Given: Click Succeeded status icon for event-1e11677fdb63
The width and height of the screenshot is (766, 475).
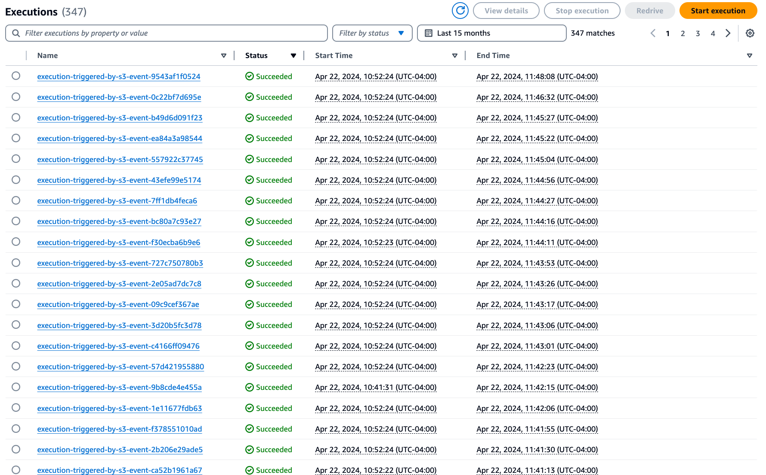Looking at the screenshot, I should 250,408.
